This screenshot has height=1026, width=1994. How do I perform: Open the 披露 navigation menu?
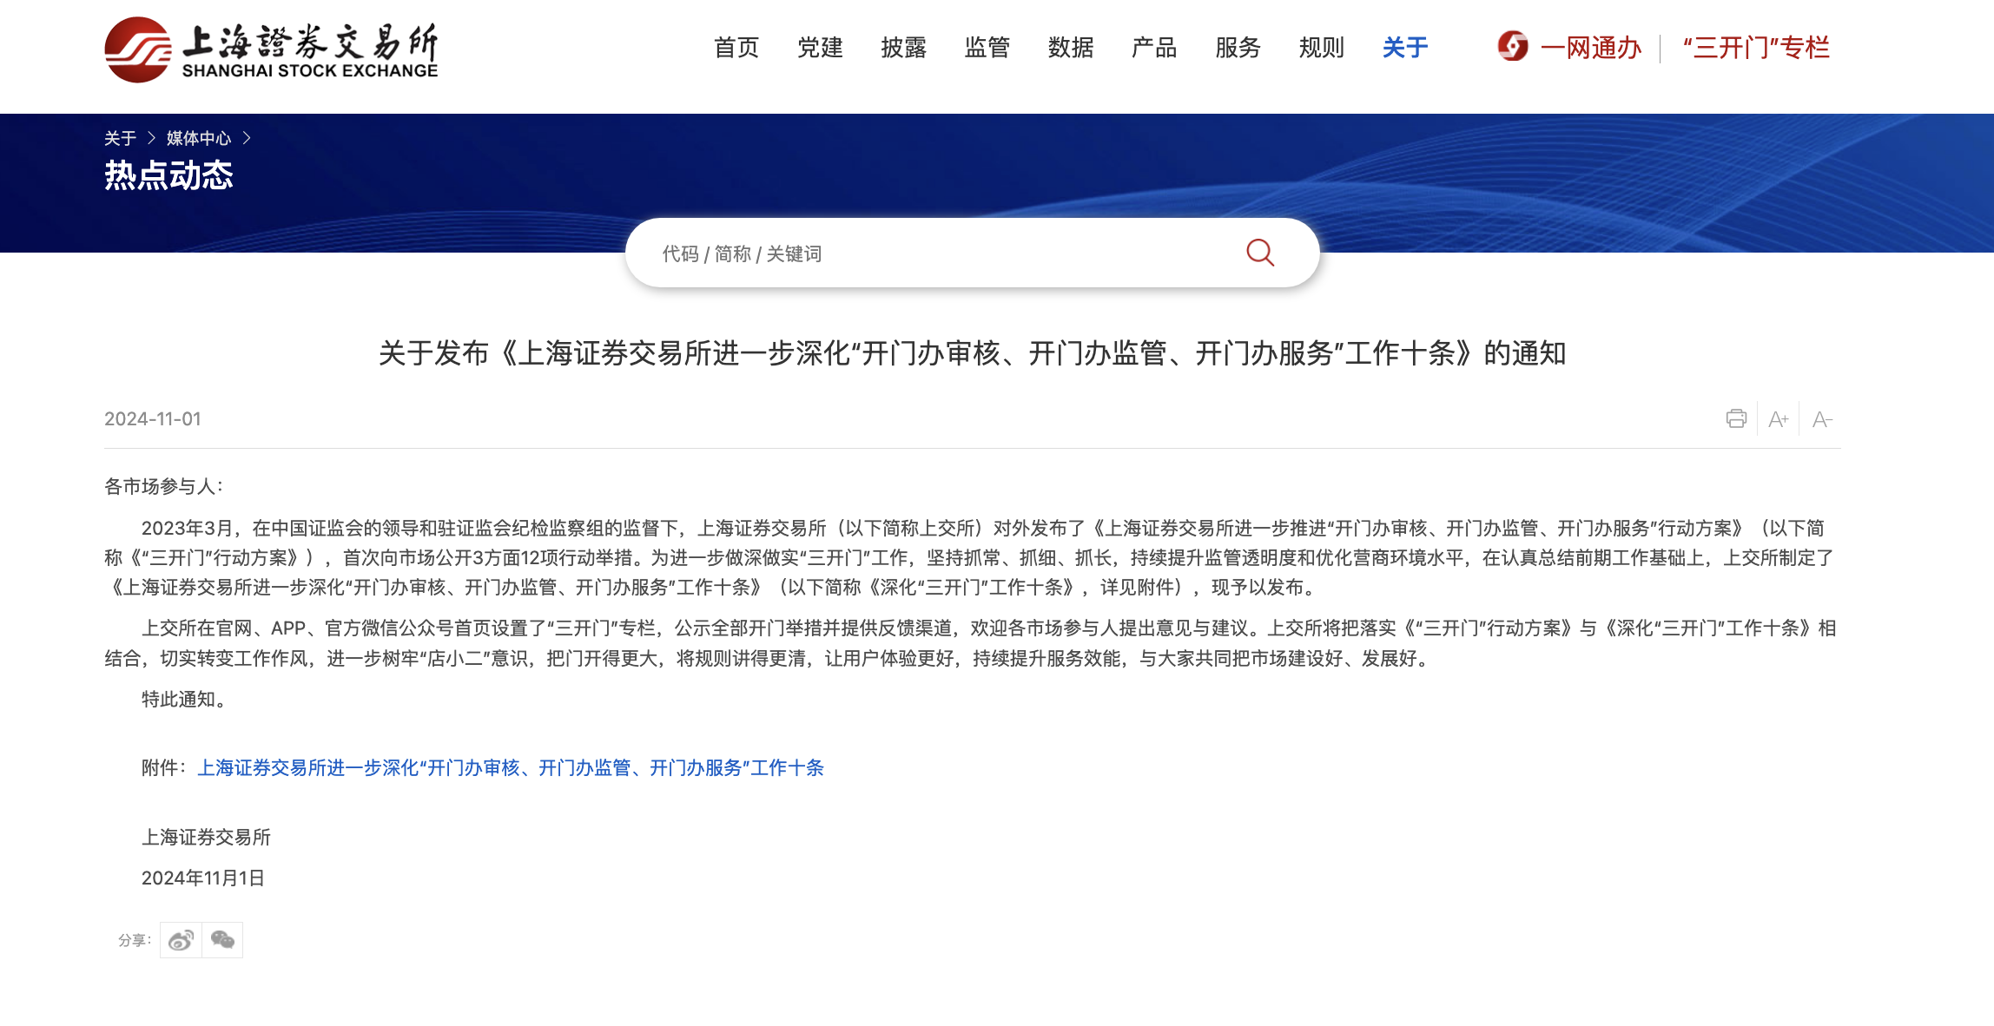click(903, 47)
